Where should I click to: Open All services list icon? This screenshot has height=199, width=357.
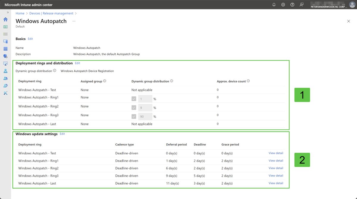[5, 34]
